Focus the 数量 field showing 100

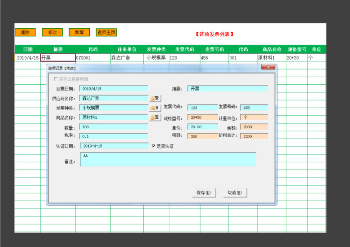(x=114, y=127)
